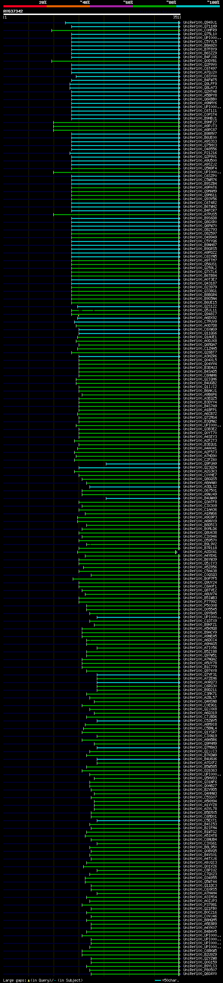
Task: Click the green alignment bar for UniRef100_Q0DYB1
Action: 115,61
